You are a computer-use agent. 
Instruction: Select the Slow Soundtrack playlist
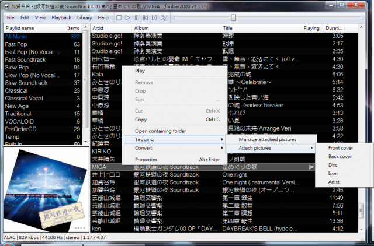tap(43, 83)
